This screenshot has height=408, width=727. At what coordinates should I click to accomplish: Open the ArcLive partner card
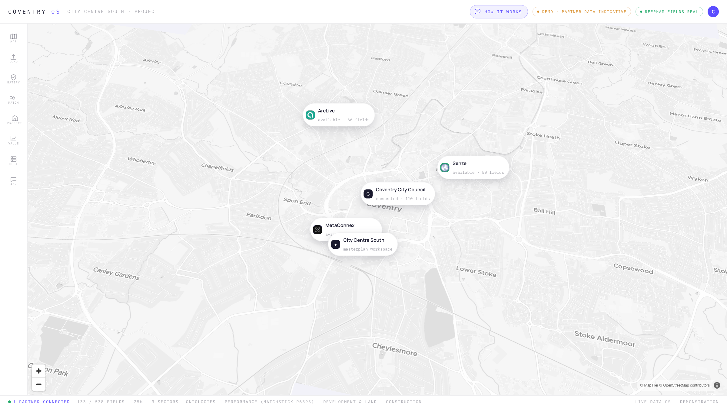point(339,115)
